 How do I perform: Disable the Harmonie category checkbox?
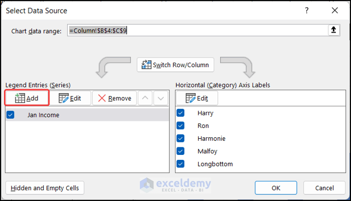coord(181,138)
